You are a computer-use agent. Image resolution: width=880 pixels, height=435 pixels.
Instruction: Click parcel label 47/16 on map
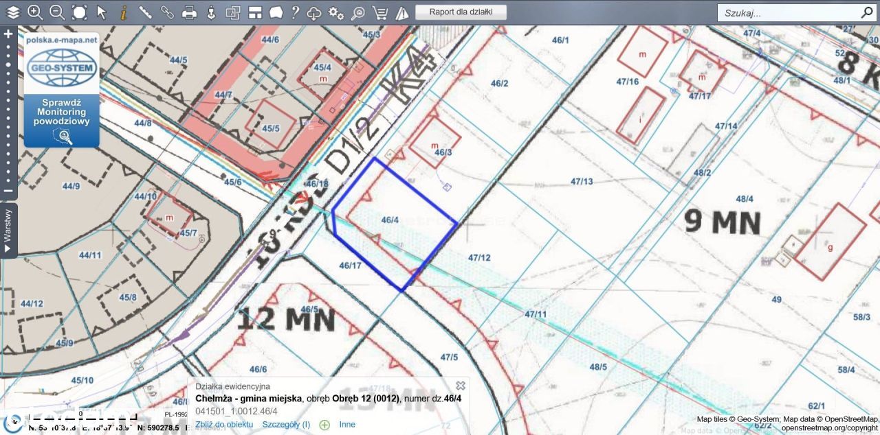coord(628,81)
